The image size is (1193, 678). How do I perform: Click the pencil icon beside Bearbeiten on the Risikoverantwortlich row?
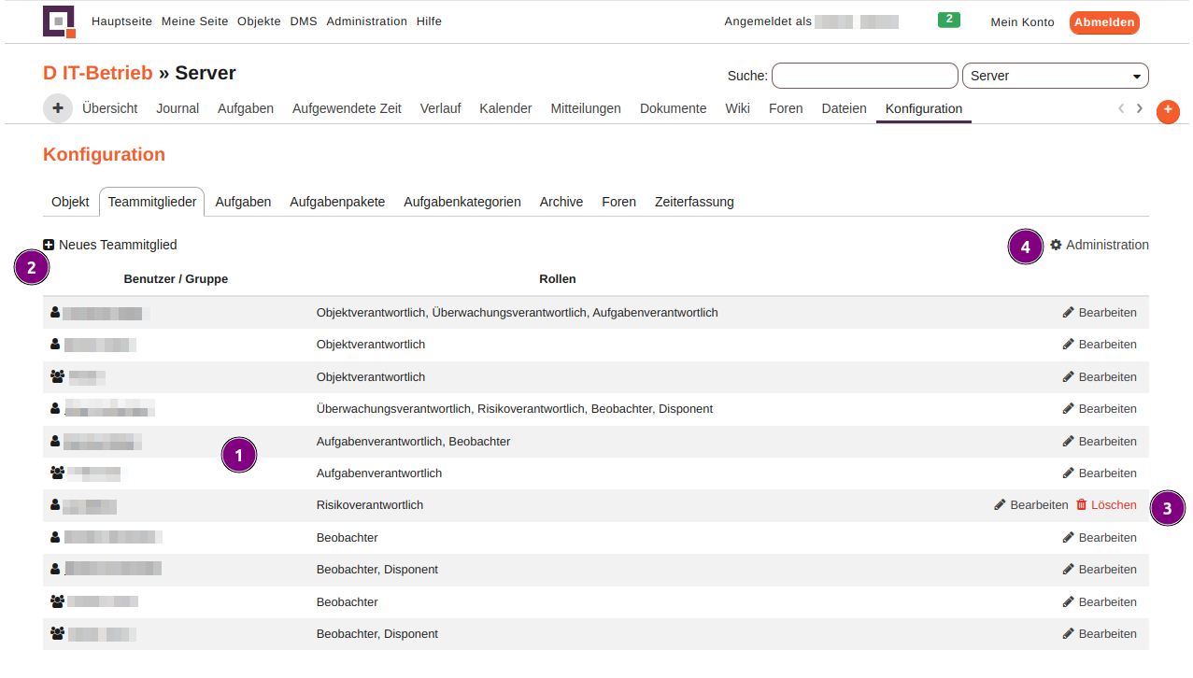point(999,504)
